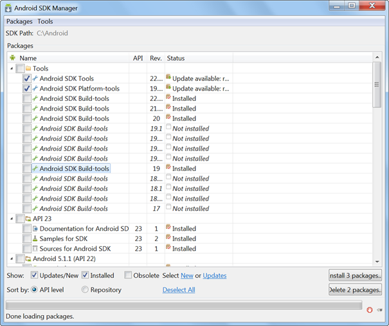This screenshot has width=389, height=326.
Task: Open the Tools menu
Action: tap(45, 21)
